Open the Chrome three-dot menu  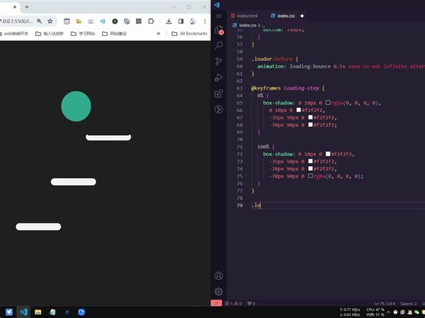click(x=205, y=21)
